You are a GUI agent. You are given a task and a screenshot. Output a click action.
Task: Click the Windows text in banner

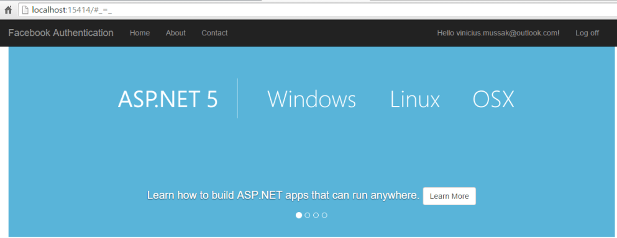(x=312, y=99)
